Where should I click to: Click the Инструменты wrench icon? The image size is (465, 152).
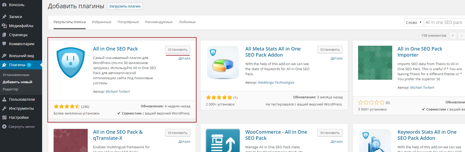point(4,108)
